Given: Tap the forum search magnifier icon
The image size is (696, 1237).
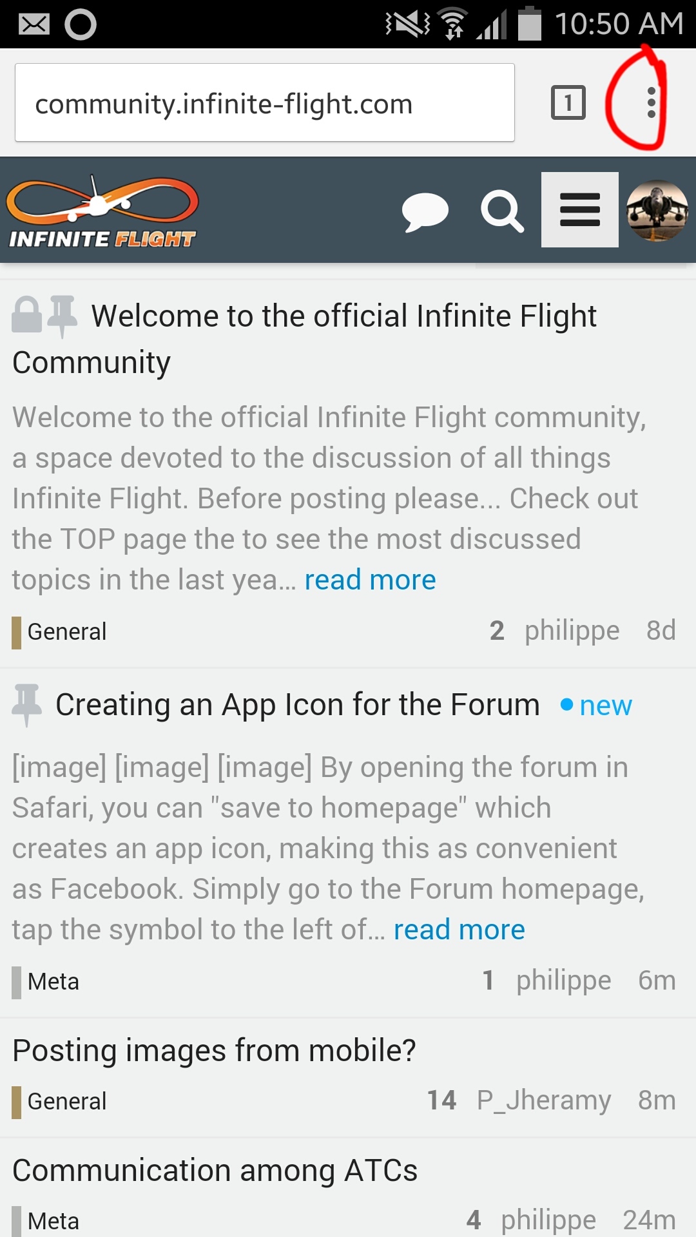Looking at the screenshot, I should point(502,211).
